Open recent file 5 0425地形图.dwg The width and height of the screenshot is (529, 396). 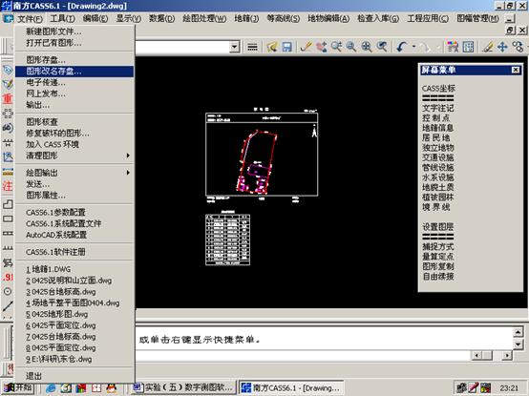[74, 315]
